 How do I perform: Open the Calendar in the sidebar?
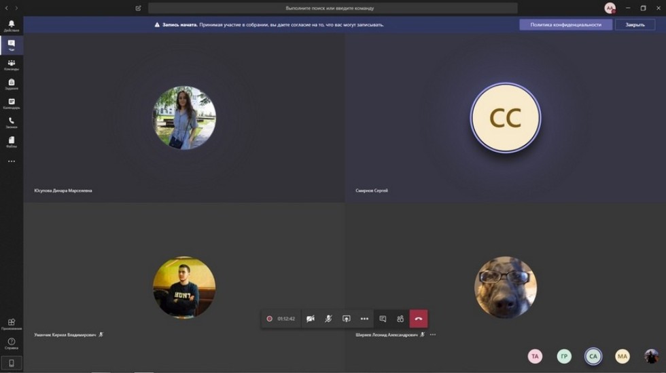11,103
